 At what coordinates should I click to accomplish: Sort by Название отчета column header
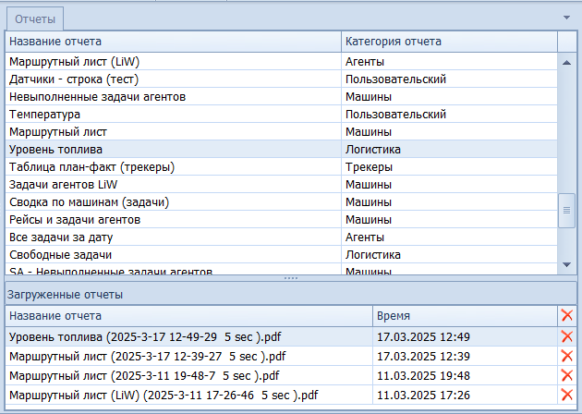(x=172, y=42)
